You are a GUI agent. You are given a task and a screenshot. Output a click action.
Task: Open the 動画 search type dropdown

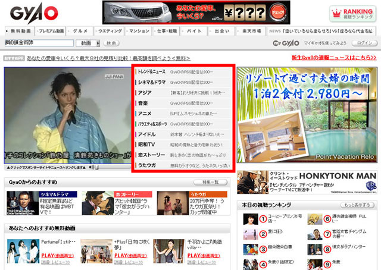pos(88,43)
